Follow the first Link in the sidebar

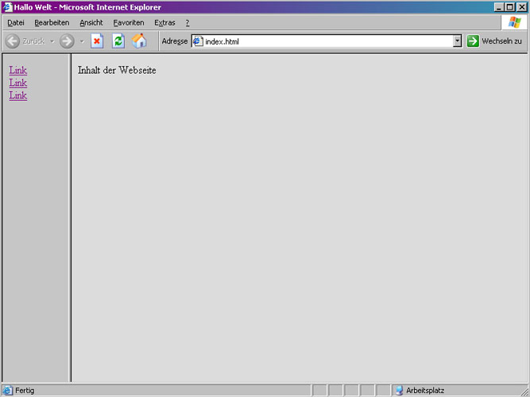[x=18, y=70]
